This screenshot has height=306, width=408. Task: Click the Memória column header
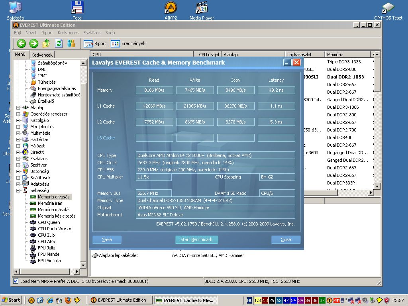point(347,54)
